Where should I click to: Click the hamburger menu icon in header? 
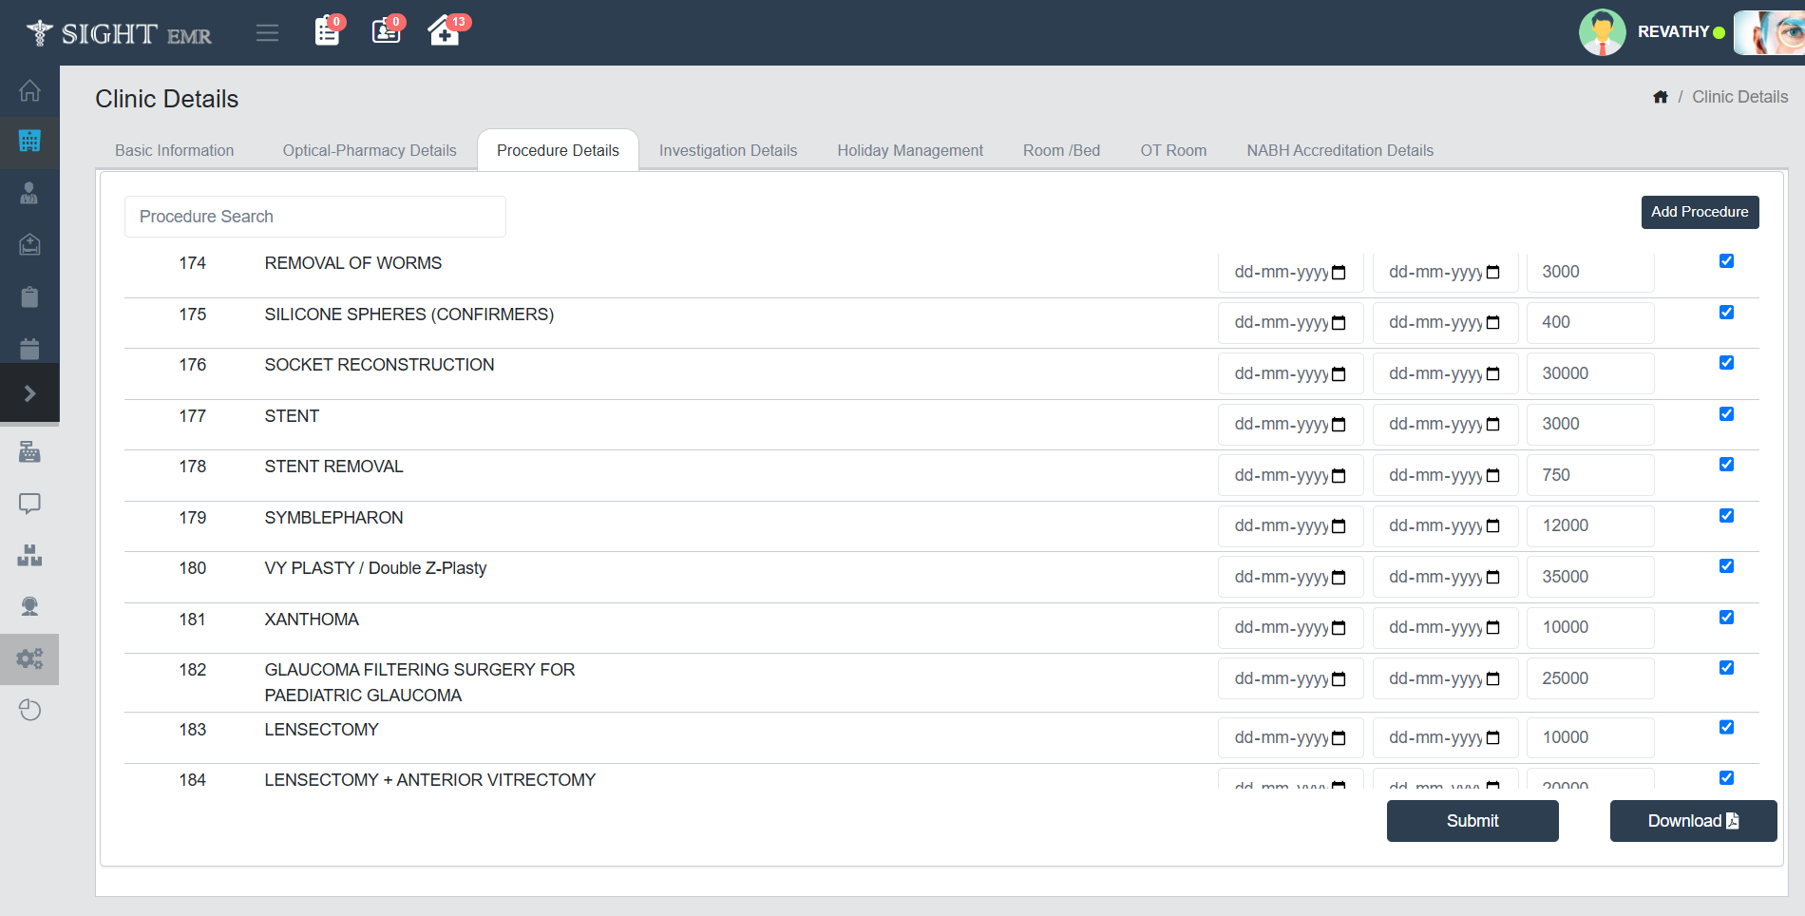click(267, 33)
